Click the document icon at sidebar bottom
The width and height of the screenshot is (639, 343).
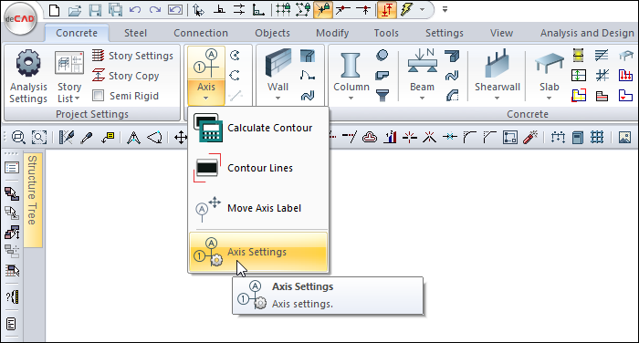[11, 324]
